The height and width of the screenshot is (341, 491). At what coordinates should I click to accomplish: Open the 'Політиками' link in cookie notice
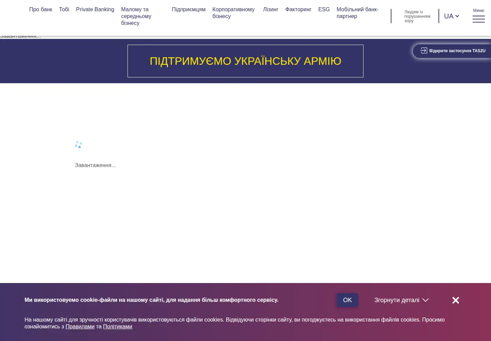[118, 327]
